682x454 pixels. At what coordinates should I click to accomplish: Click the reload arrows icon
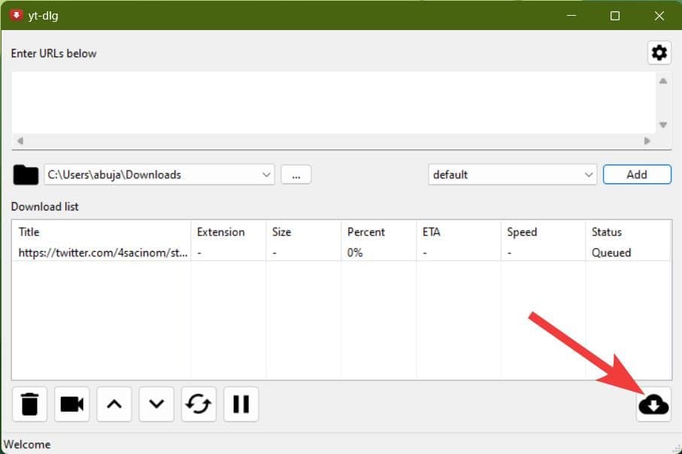tap(199, 404)
